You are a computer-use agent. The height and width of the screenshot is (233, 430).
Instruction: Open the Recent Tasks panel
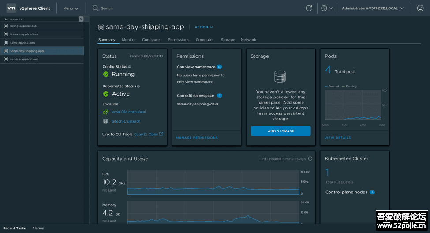coord(15,229)
